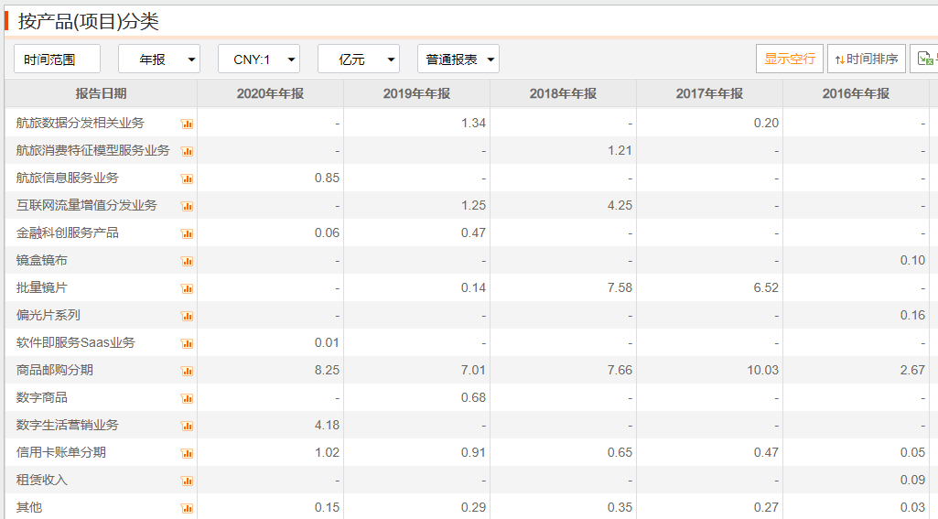Click chart icon next to 金融科创服务产品

click(x=187, y=233)
